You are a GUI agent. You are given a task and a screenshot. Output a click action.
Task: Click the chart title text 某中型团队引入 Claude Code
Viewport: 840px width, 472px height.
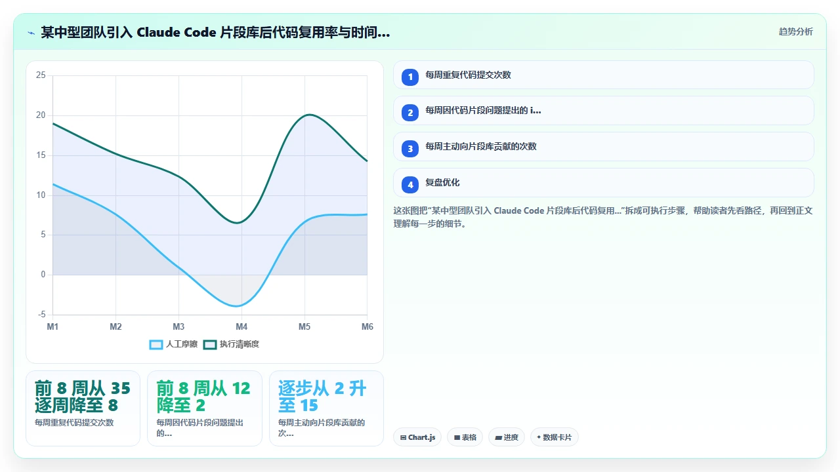pyautogui.click(x=215, y=32)
